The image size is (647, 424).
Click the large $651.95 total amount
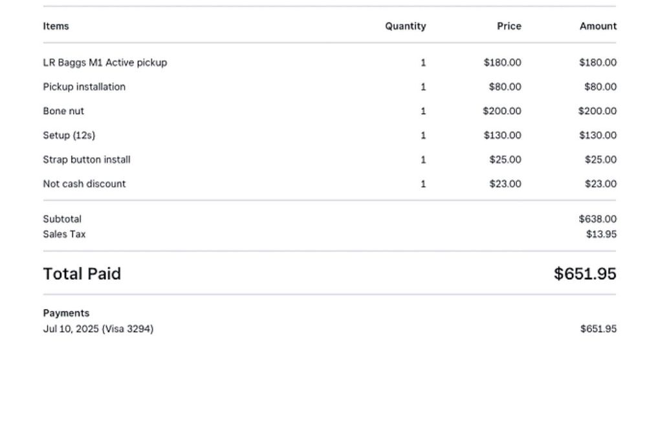click(x=585, y=273)
